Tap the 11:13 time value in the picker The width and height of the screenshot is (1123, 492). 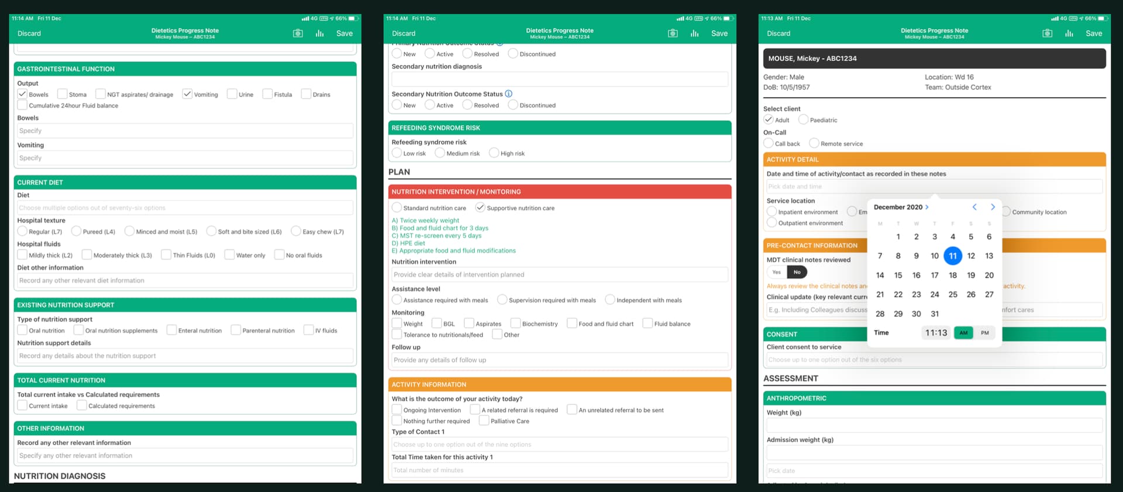click(936, 332)
